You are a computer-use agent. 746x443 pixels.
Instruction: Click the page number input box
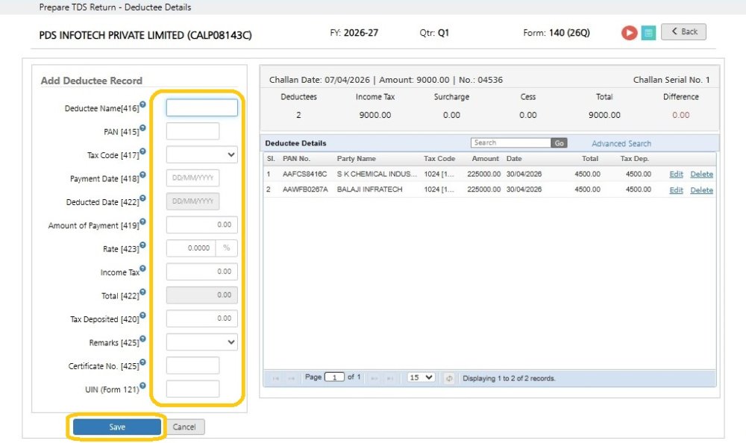334,377
